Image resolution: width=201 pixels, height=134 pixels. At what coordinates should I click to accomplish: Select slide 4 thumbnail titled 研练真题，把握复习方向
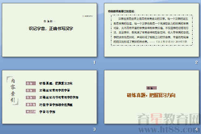[x=152, y=97]
